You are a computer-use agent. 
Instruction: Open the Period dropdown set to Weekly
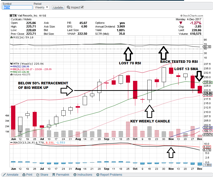click(41, 8)
